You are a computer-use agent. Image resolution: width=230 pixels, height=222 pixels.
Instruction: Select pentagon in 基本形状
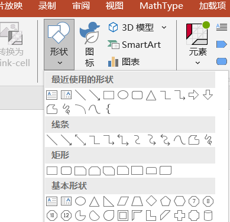coord(166,201)
